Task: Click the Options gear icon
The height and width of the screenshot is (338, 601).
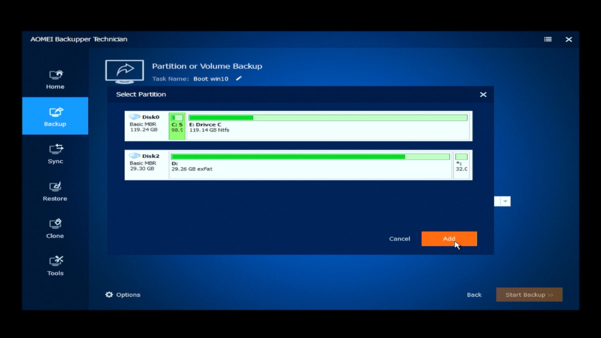Action: (109, 295)
